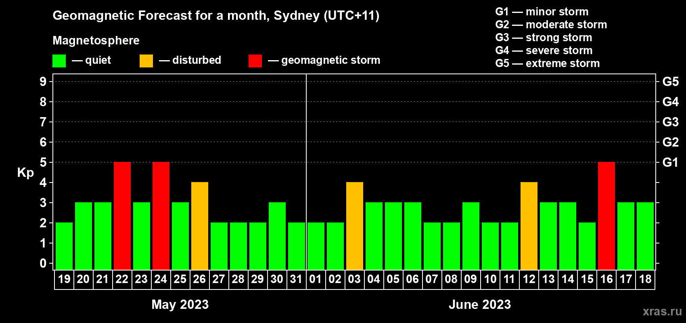Screen dimensions: 686x323
Task: Select the orange bar for June 12
Action: pos(529,226)
